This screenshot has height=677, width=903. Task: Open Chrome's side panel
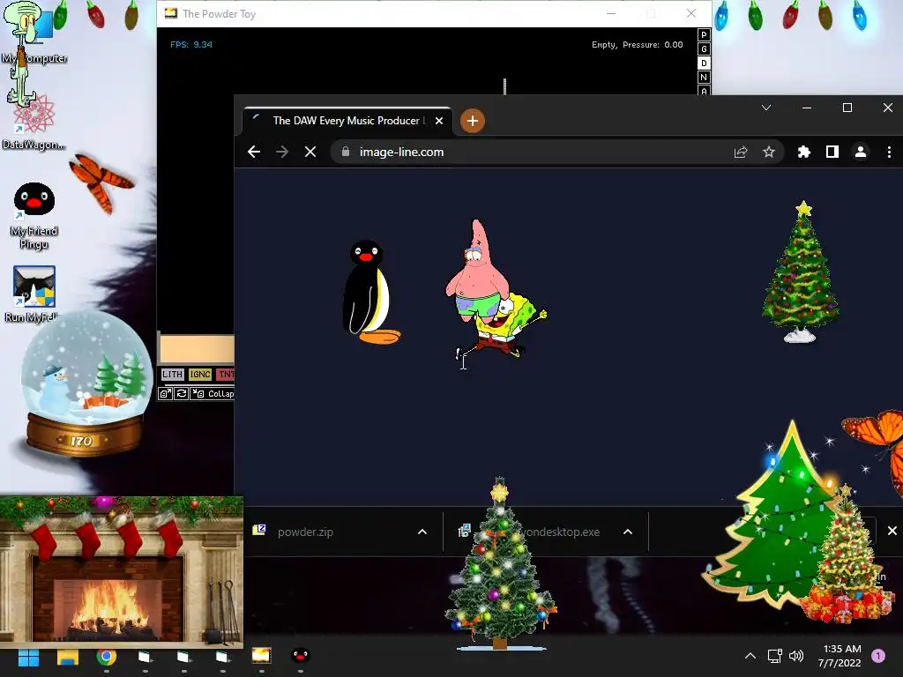pyautogui.click(x=832, y=152)
